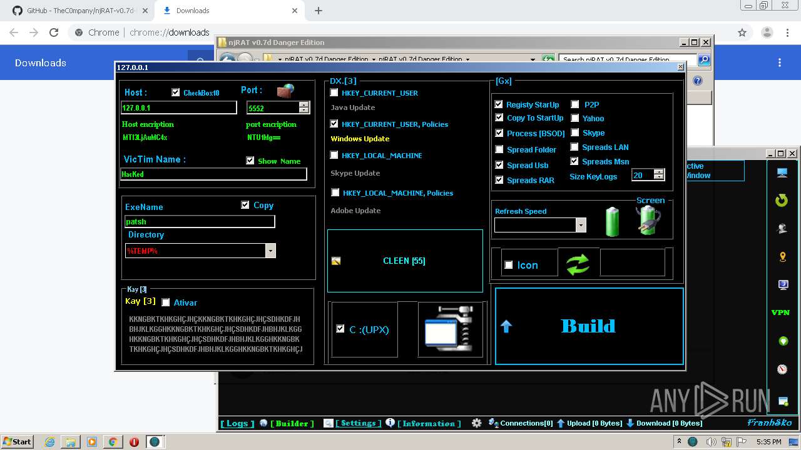801x450 pixels.
Task: Click the green VPN label in side panel
Action: [x=780, y=312]
